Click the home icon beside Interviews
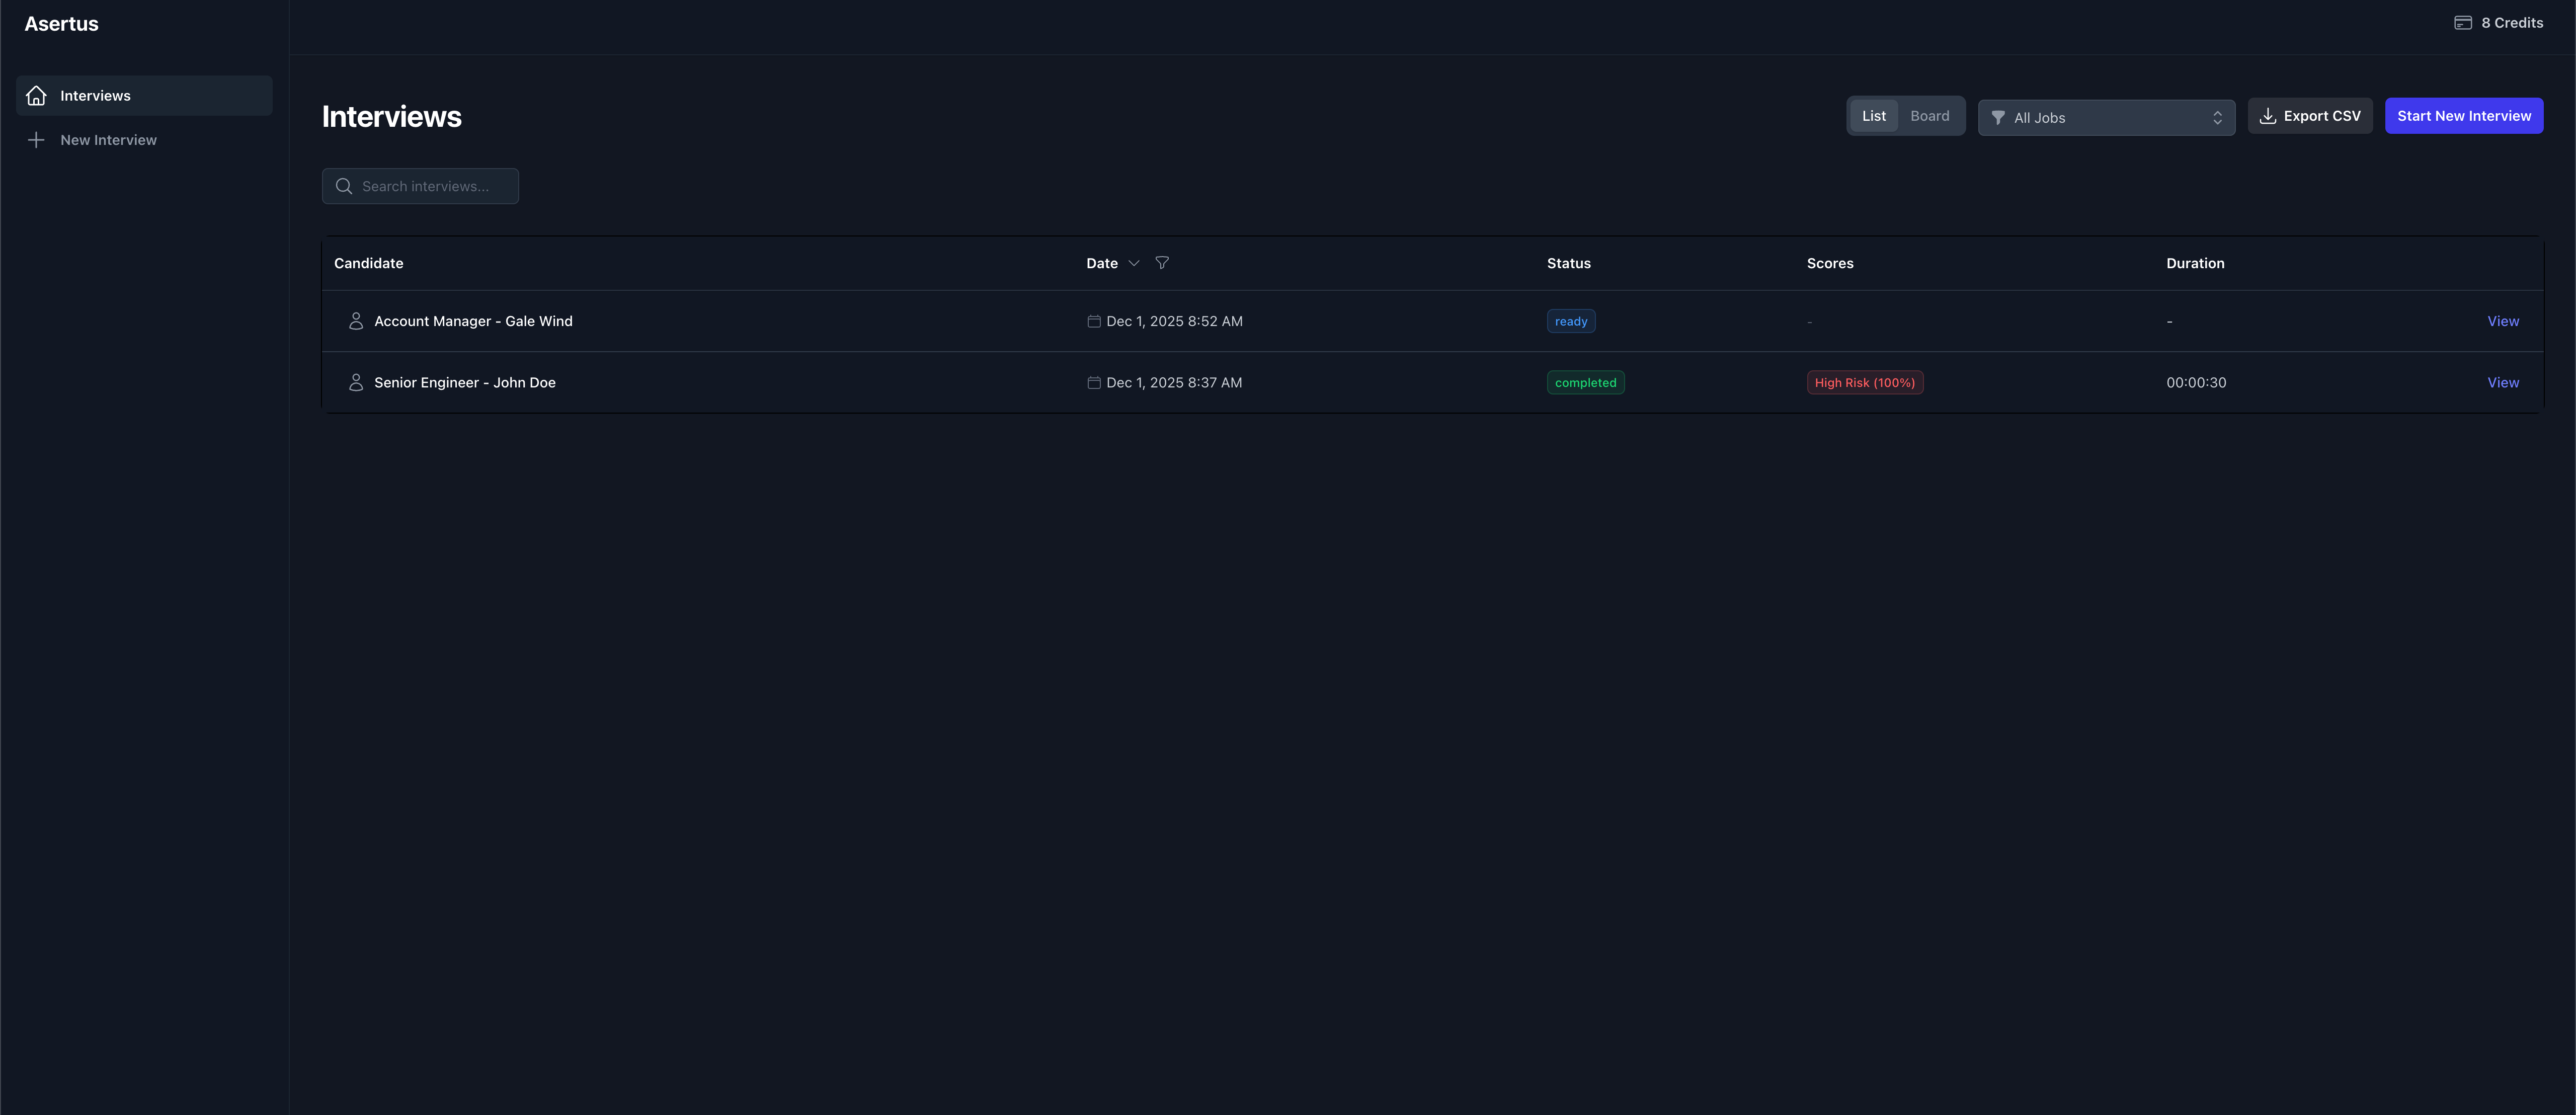The image size is (2576, 1115). tap(36, 95)
